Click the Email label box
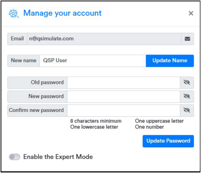201x173 pixels. point(17,39)
